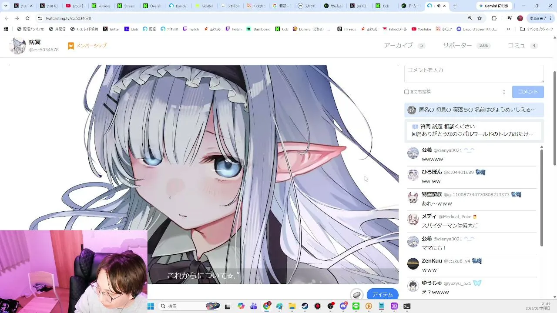Click the 質問 話題 相談ください notice
This screenshot has height=313, width=557.
pyautogui.click(x=474, y=130)
